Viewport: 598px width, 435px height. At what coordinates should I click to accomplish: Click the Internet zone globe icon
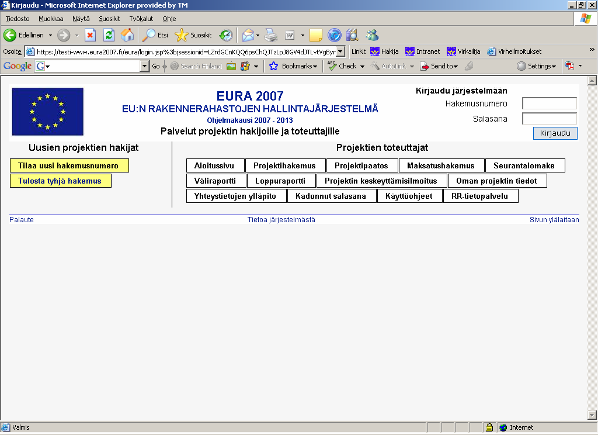(503, 427)
